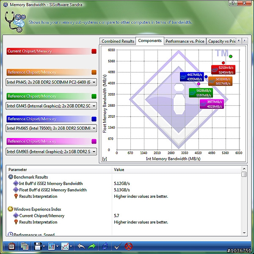
Task: Click the red Current Chipset/Memory color square
Action: (94, 51)
